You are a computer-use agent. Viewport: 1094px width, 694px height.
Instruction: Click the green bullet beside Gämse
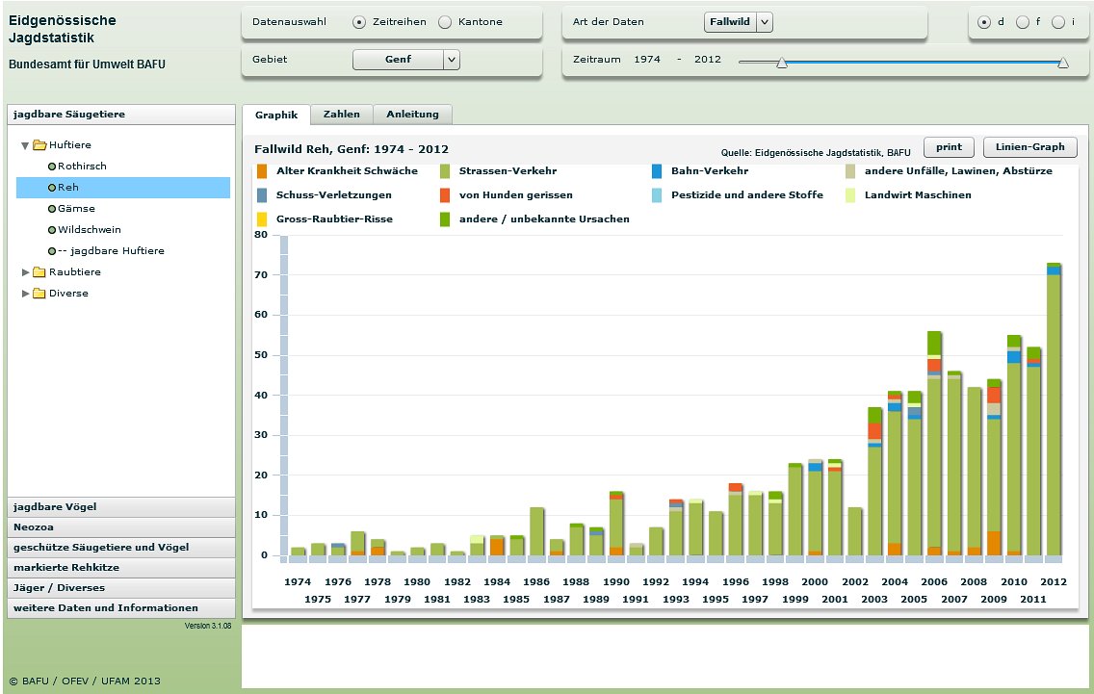(52, 209)
